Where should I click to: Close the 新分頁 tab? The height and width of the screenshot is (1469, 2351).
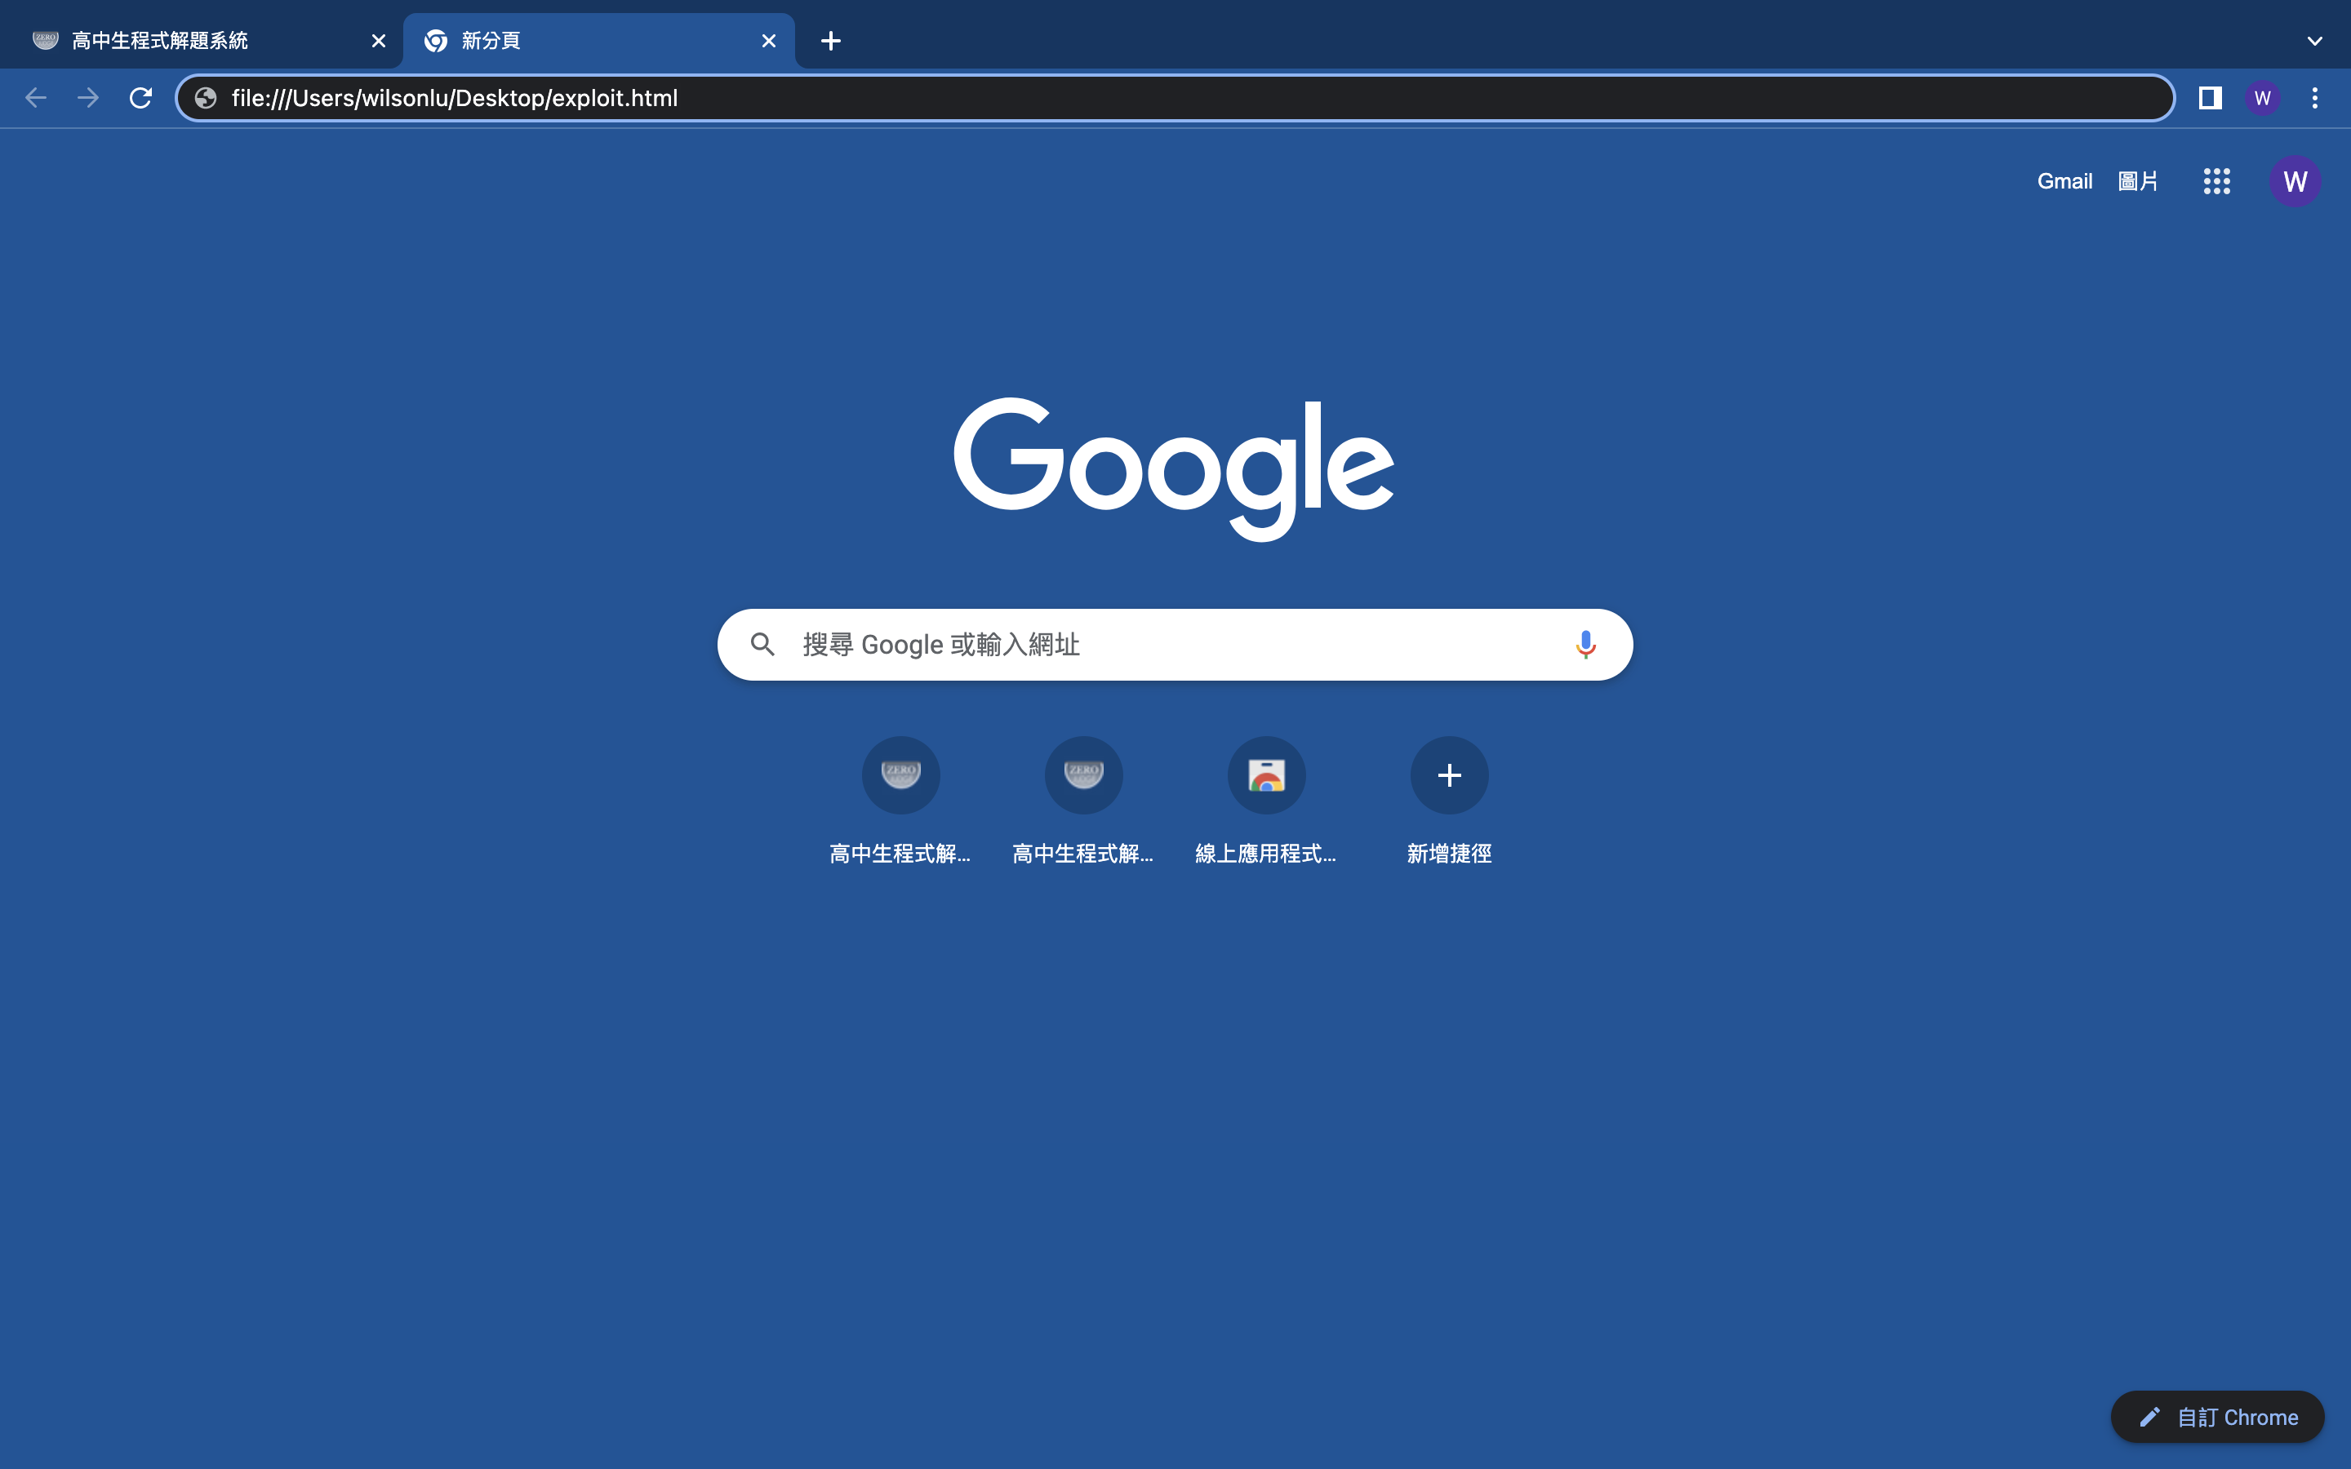click(768, 41)
